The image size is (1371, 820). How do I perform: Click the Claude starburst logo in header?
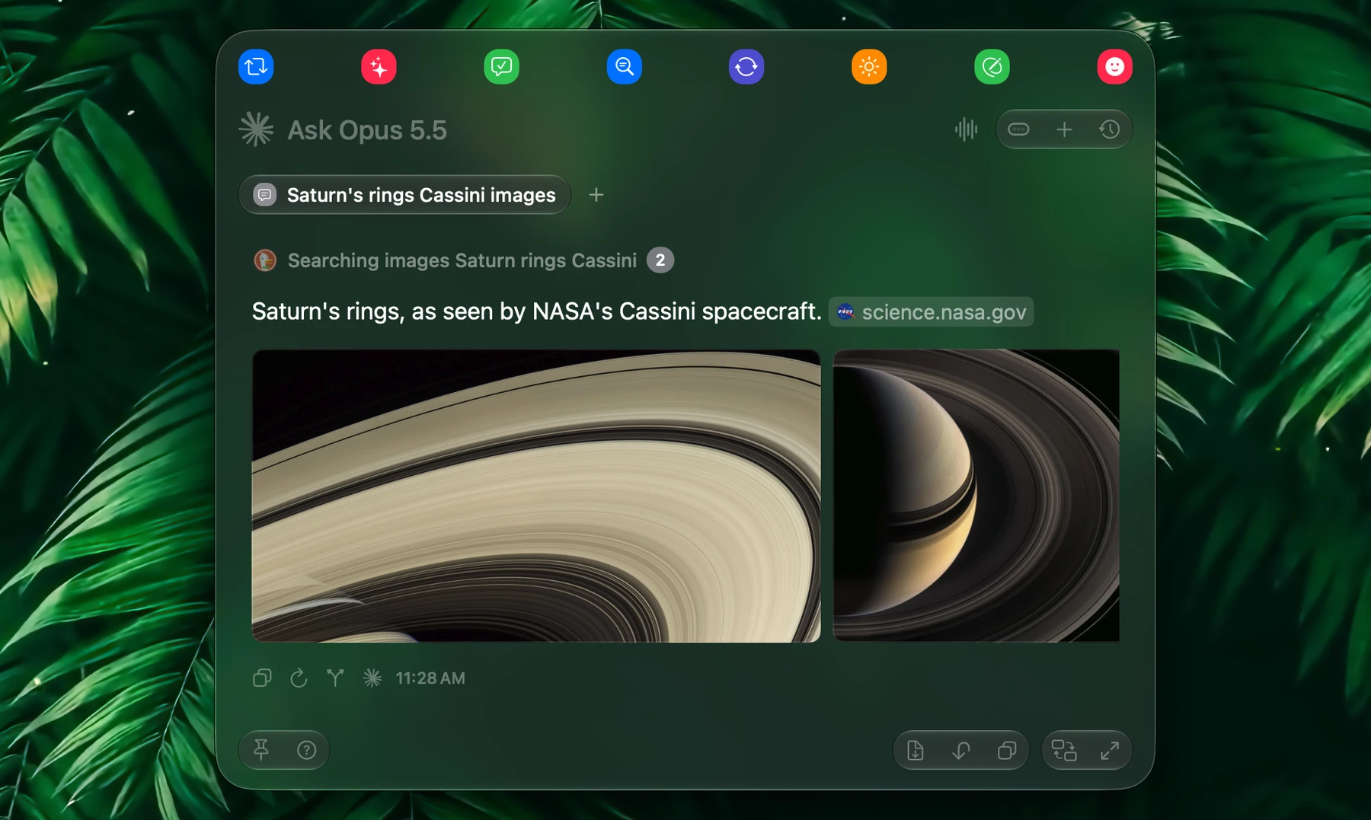pos(256,129)
